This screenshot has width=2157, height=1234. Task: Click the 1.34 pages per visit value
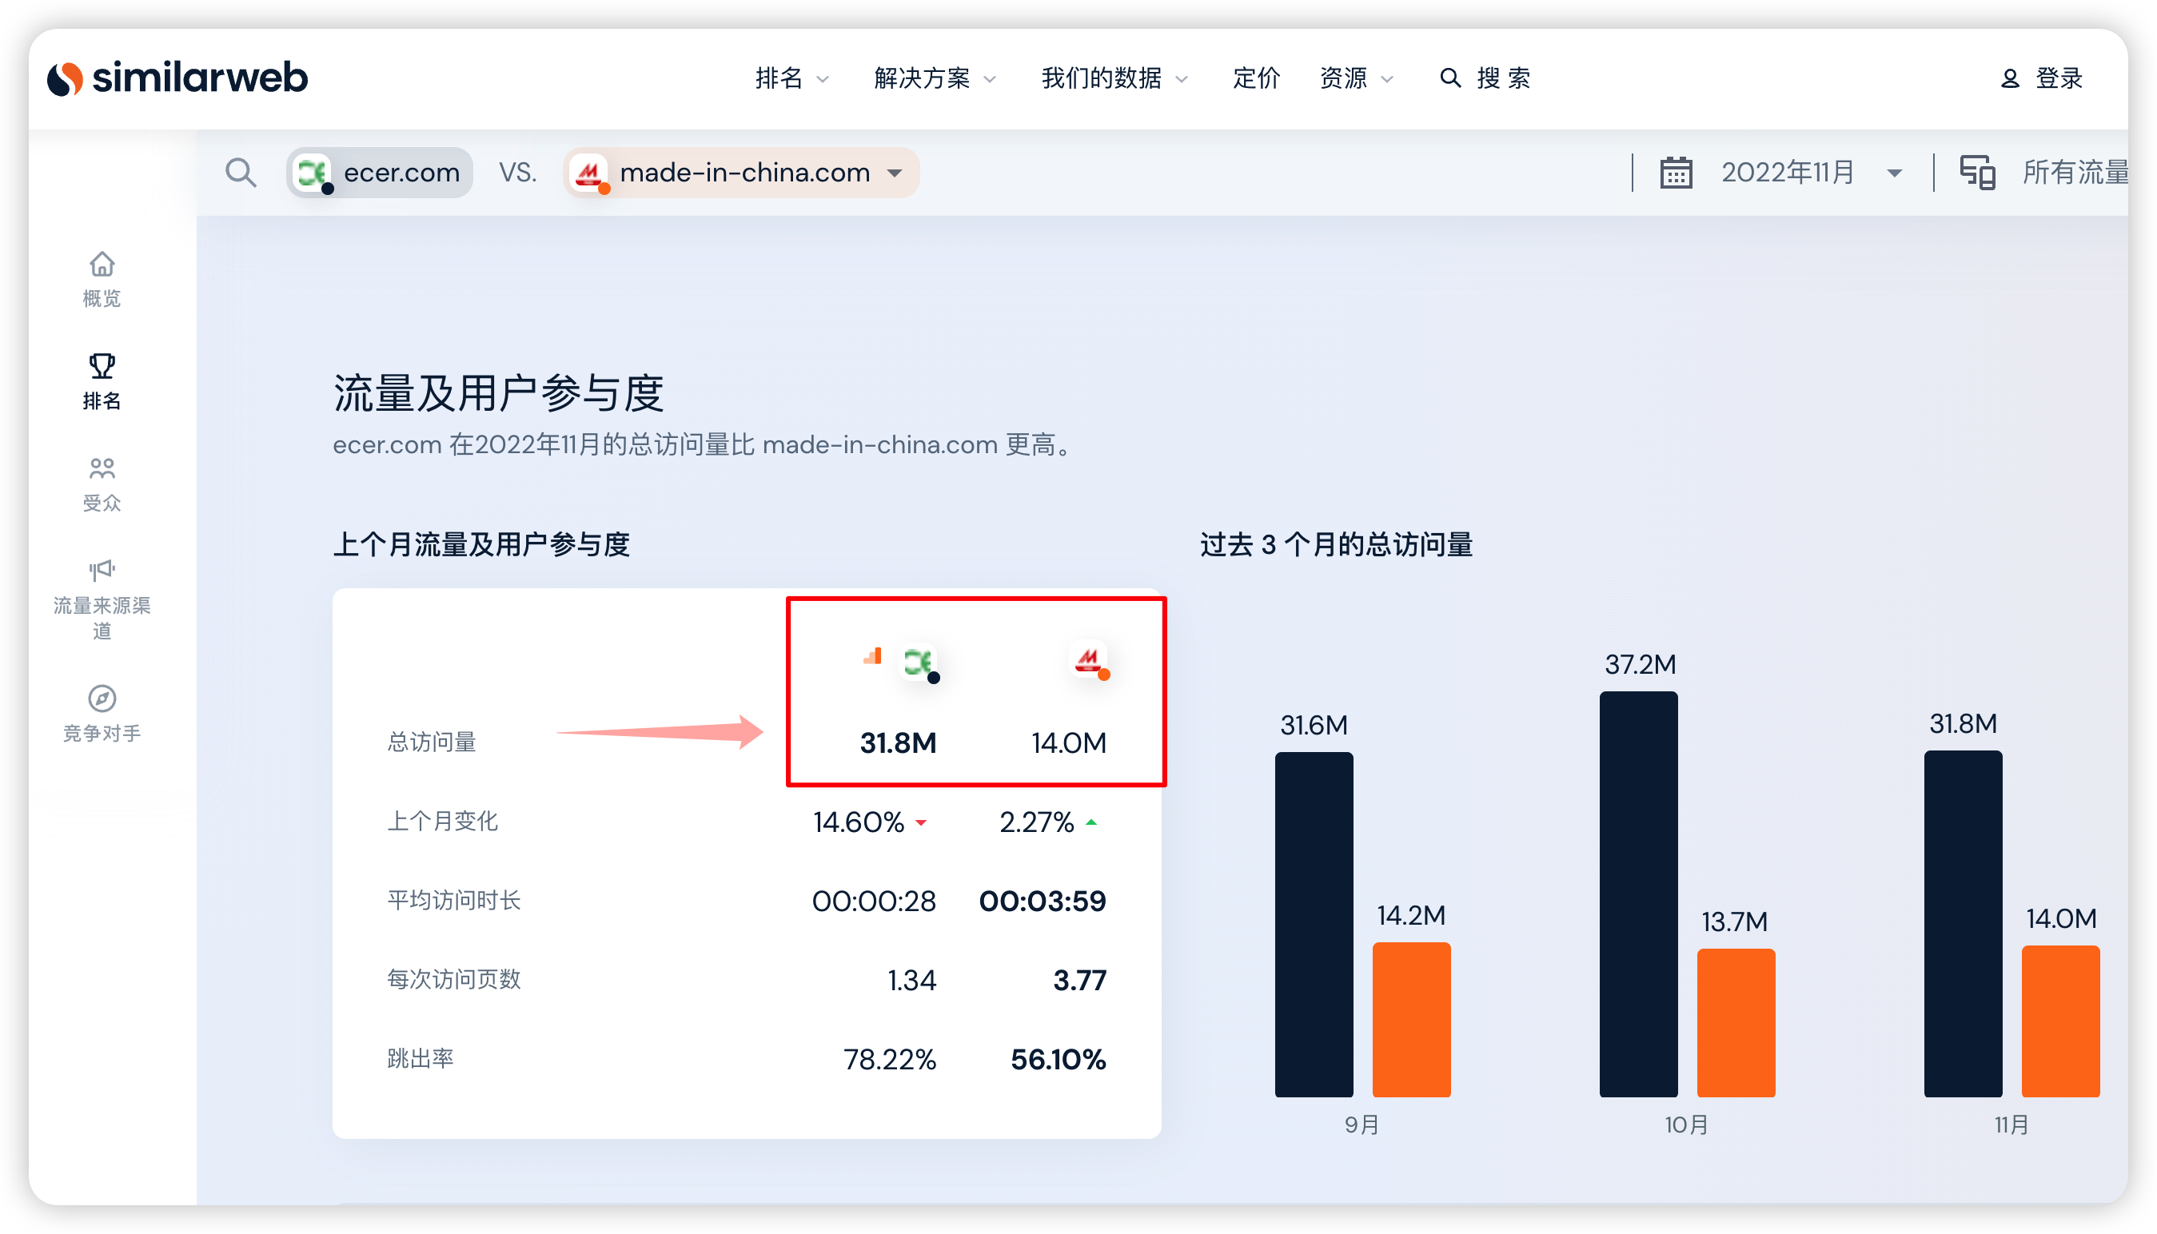911,980
